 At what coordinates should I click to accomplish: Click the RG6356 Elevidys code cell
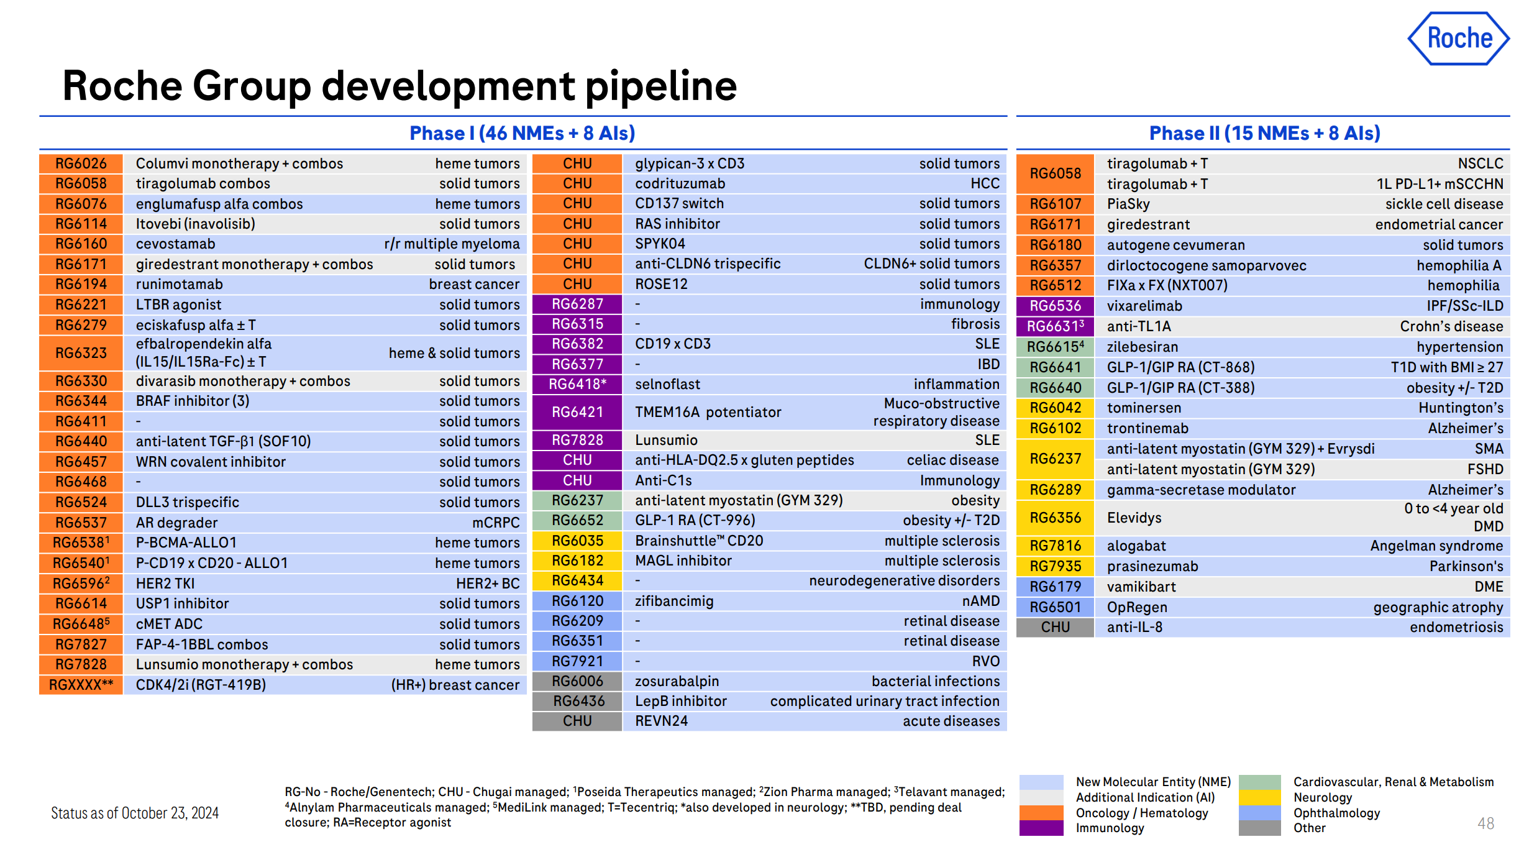1055,518
